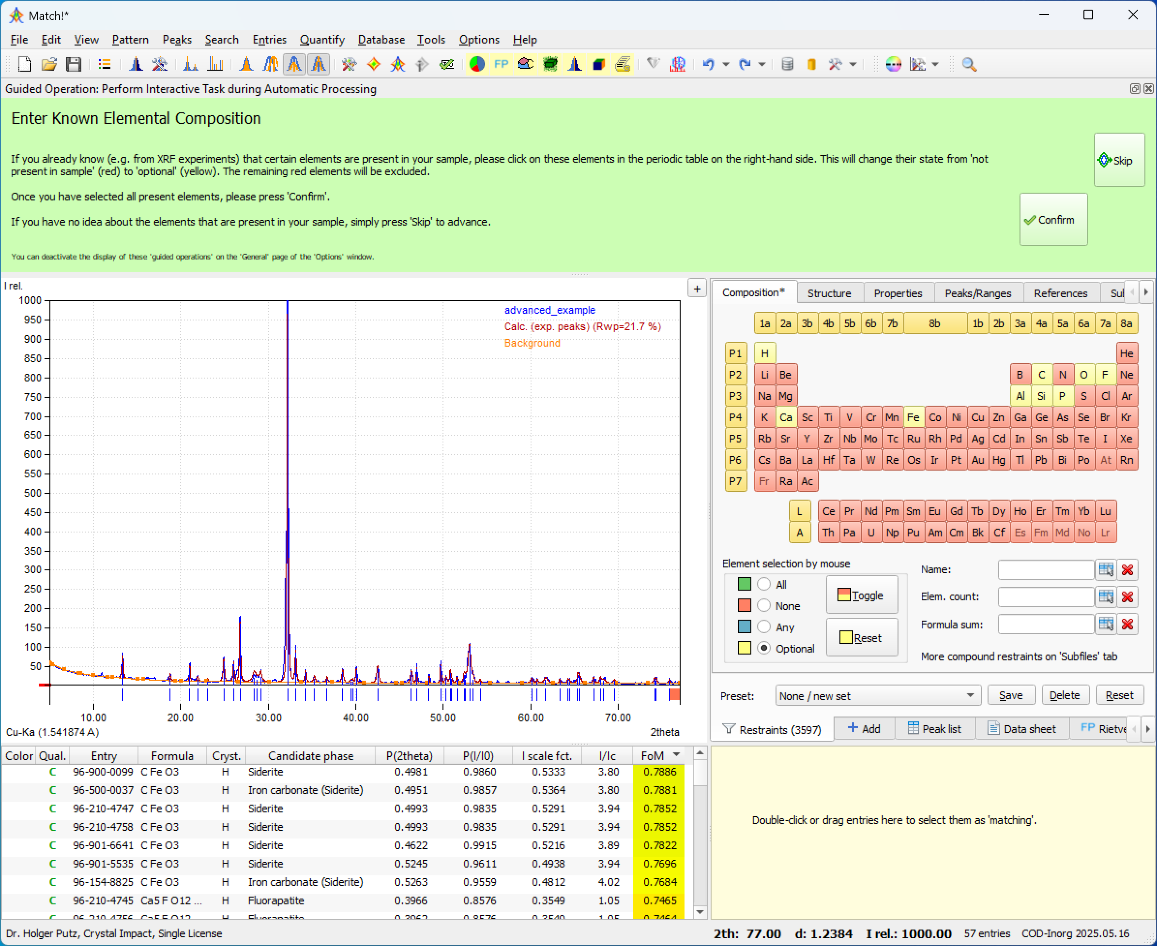Click the pie chart quantify icon
The image size is (1157, 946).
pyautogui.click(x=477, y=64)
